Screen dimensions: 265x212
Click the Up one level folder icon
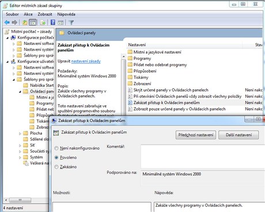25,22
